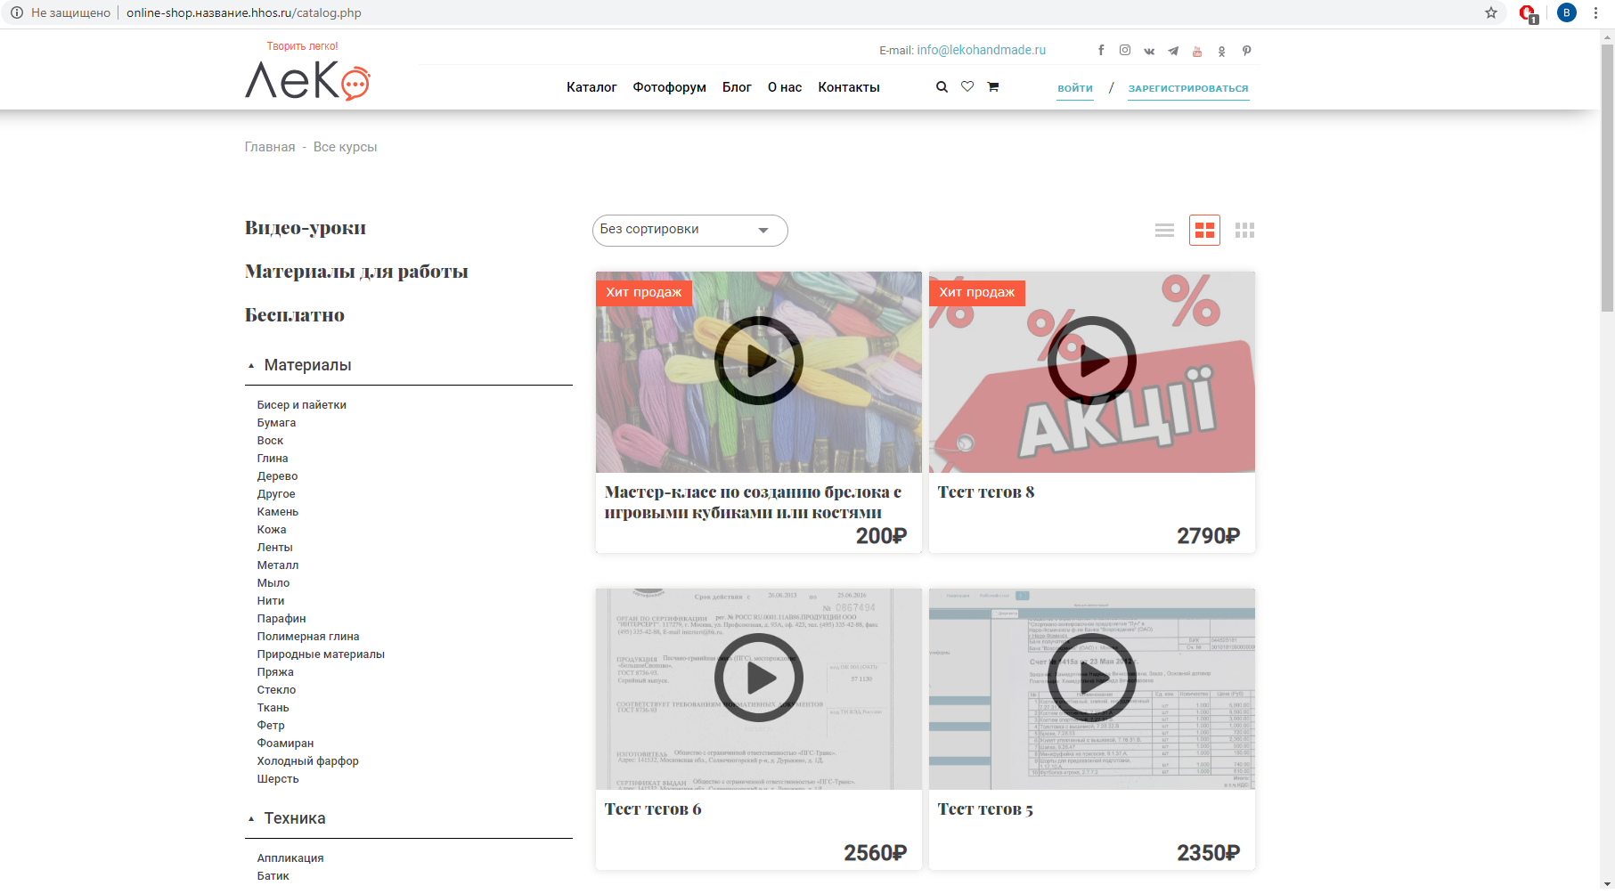
Task: Select the two-column grid view
Action: click(x=1205, y=231)
